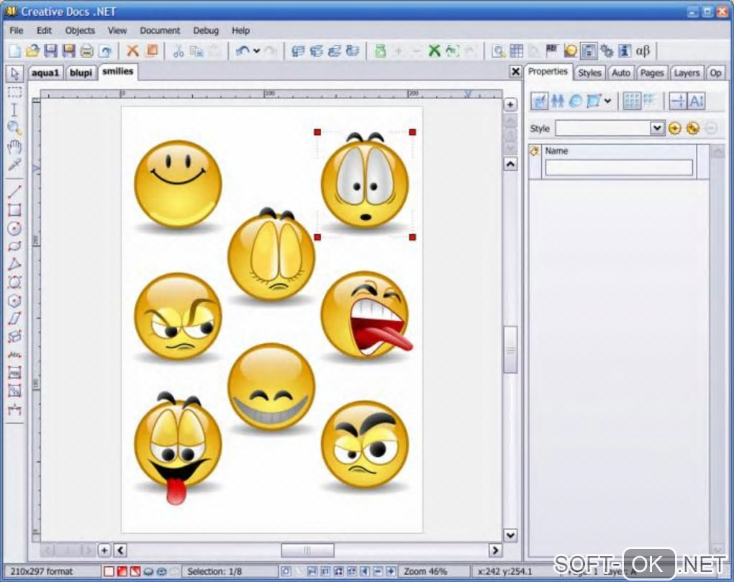Image resolution: width=734 pixels, height=582 pixels.
Task: Select the hand pan tool
Action: click(x=14, y=147)
